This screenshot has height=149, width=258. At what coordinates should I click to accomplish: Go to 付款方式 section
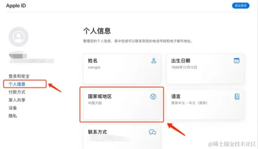pyautogui.click(x=17, y=92)
